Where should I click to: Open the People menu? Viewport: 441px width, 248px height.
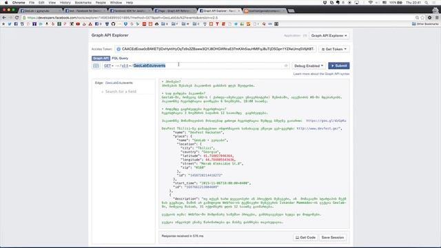pos(101,3)
